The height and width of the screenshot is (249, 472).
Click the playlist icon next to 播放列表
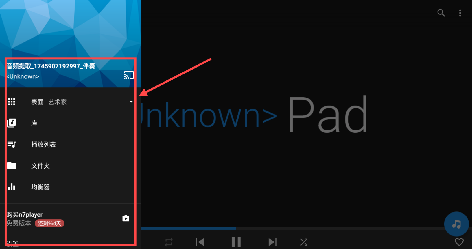coord(12,144)
